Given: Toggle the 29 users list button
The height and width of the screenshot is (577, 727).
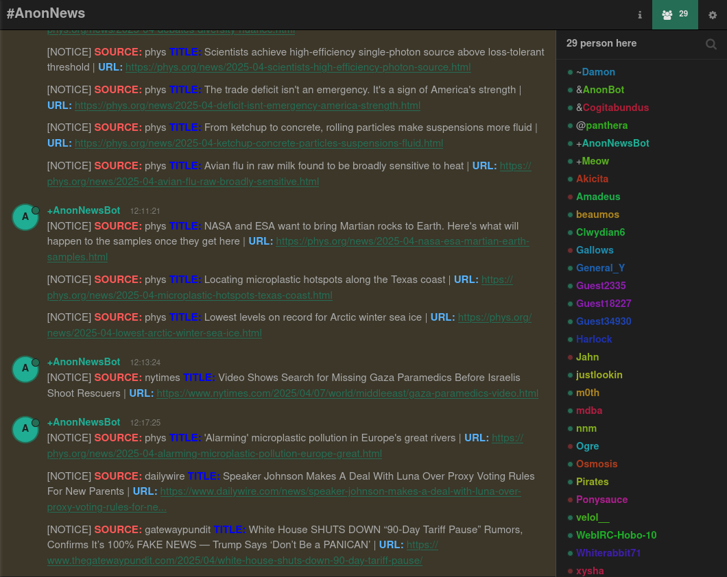Looking at the screenshot, I should (x=675, y=15).
